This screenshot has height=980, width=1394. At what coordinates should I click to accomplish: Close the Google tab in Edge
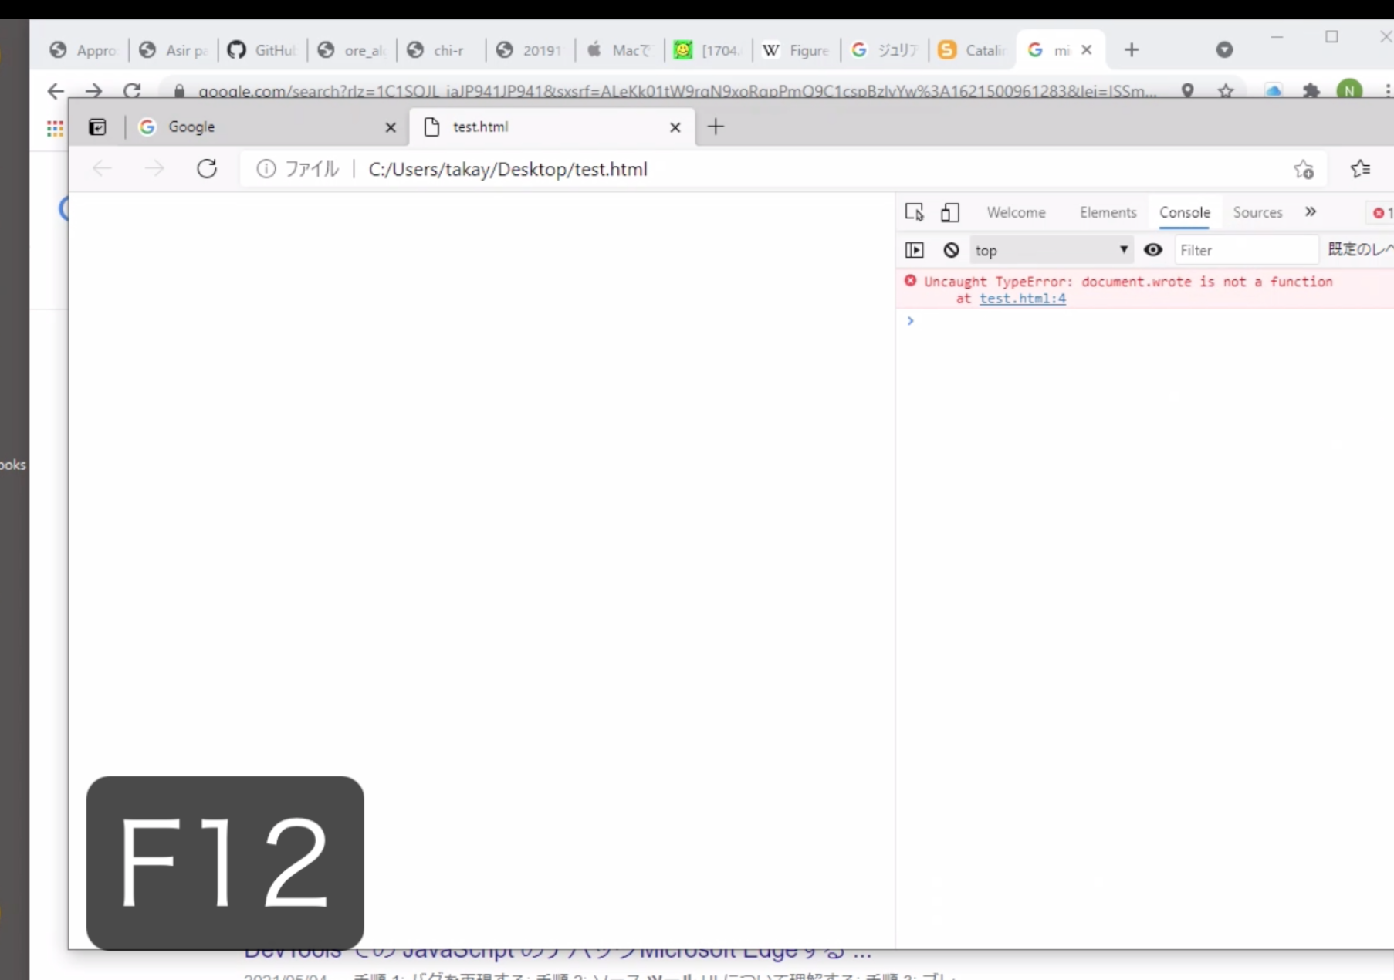391,127
